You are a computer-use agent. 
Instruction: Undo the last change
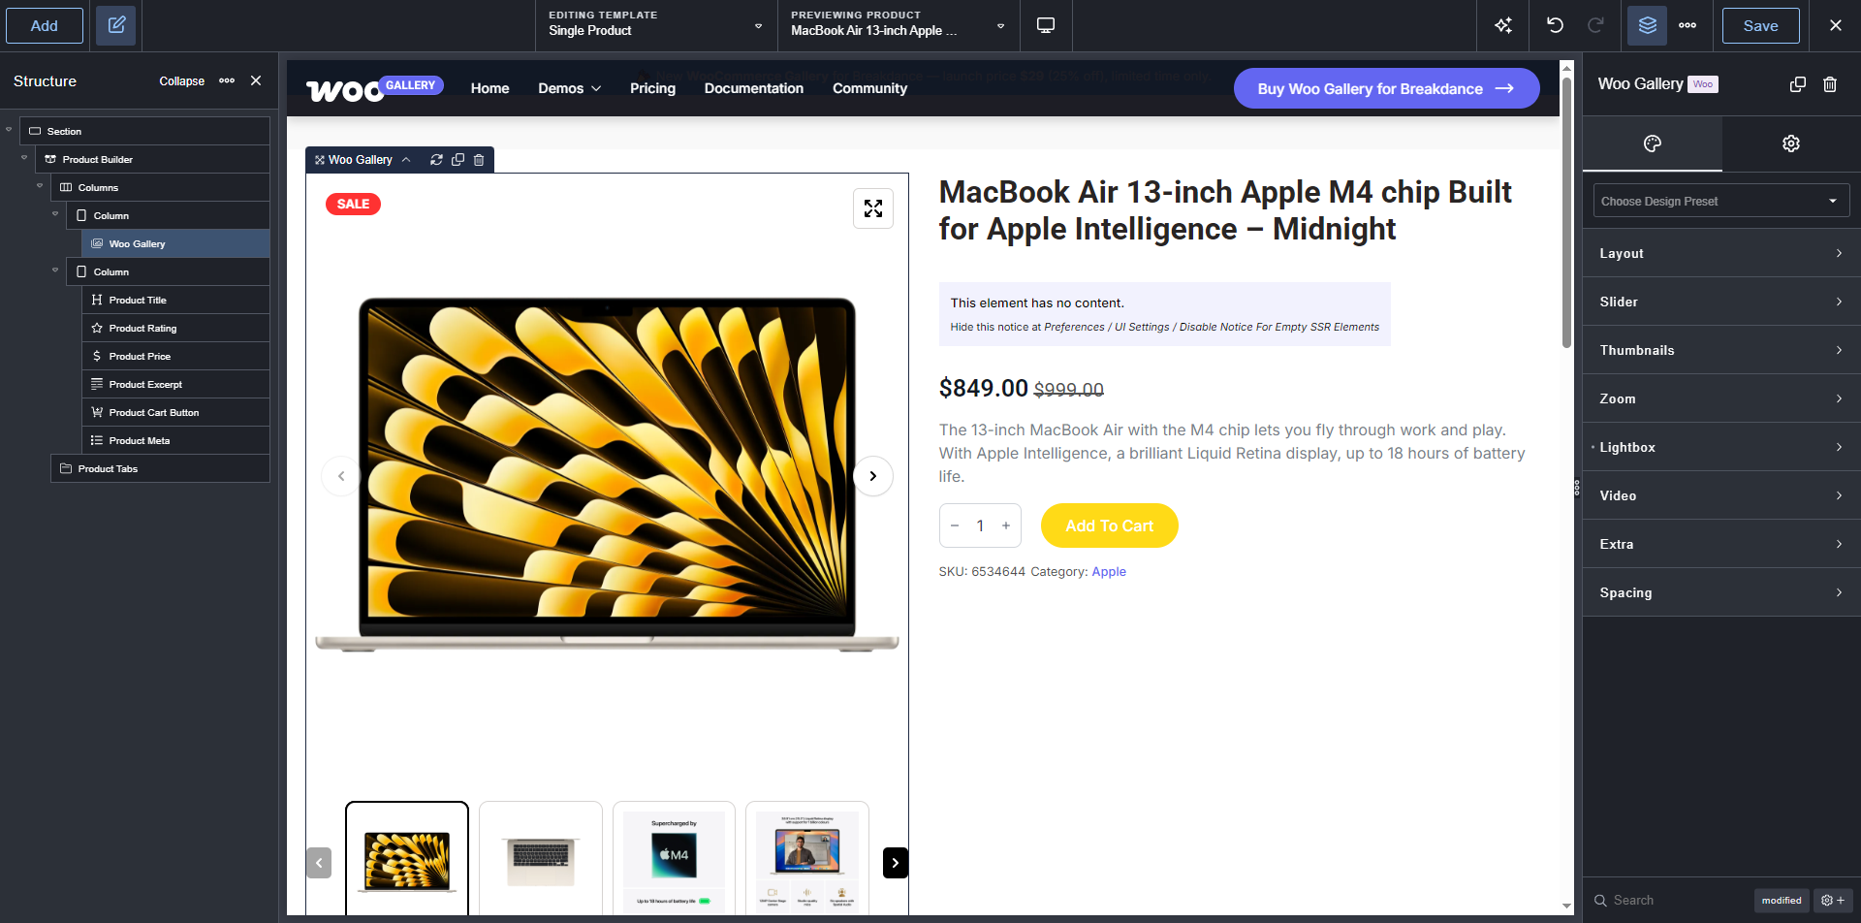click(1555, 25)
